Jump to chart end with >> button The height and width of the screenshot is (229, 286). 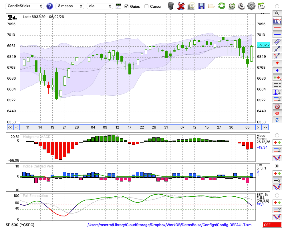click(265, 127)
